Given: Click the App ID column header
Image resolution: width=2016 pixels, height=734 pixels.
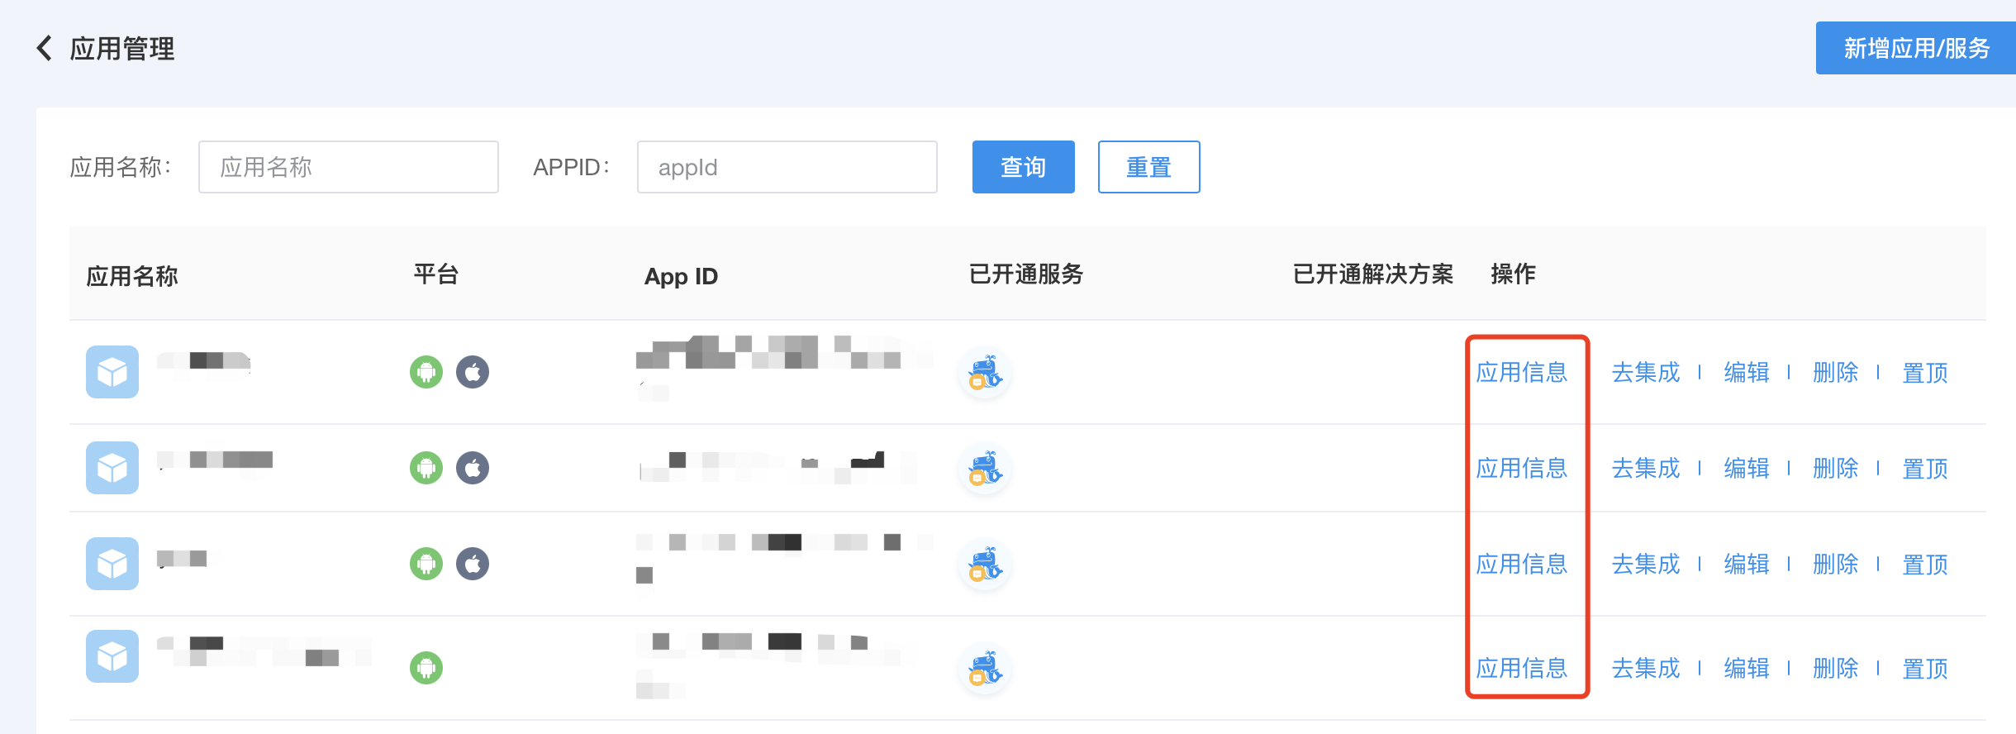Looking at the screenshot, I should (681, 276).
